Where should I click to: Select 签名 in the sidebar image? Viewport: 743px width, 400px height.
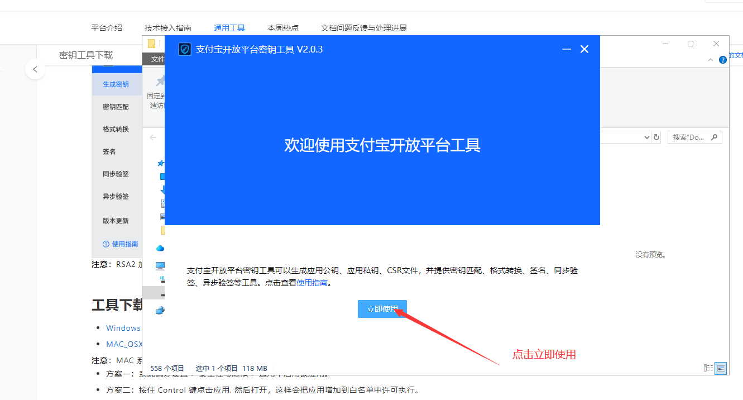(x=109, y=151)
